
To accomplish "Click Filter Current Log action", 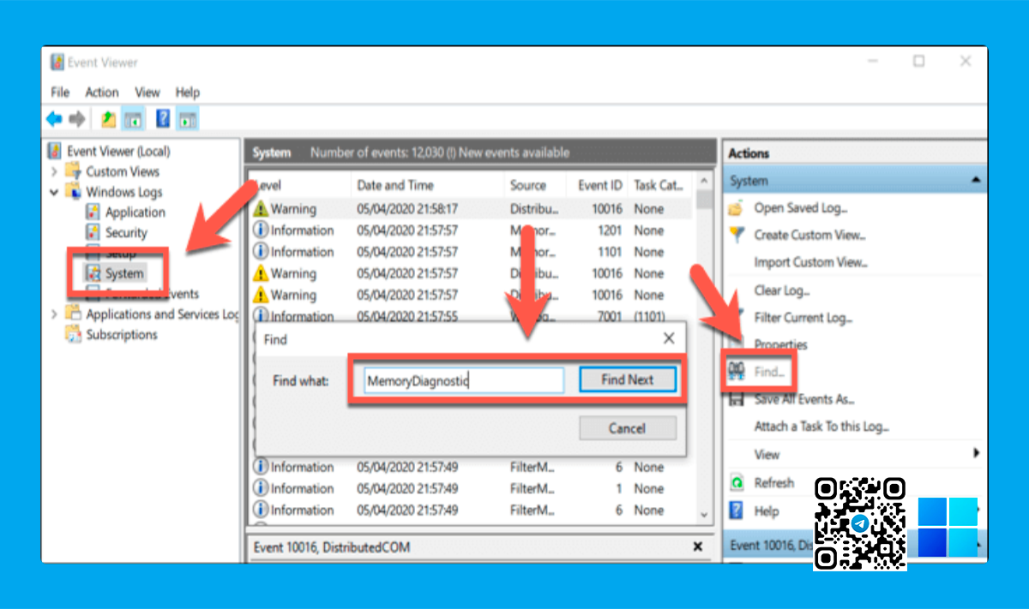I will [x=803, y=318].
